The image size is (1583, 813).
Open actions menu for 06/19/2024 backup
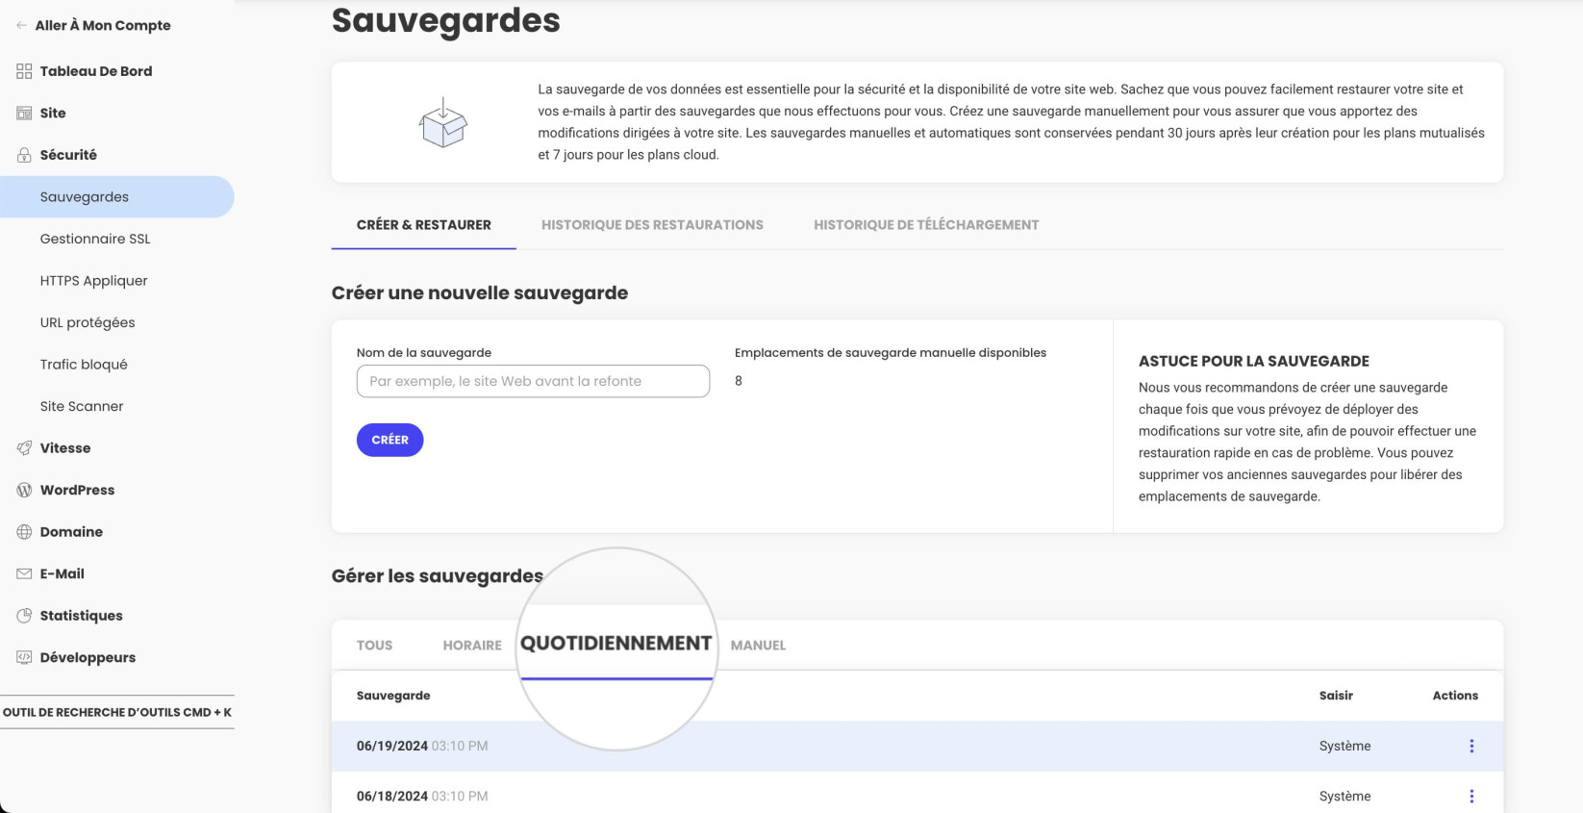(x=1471, y=746)
